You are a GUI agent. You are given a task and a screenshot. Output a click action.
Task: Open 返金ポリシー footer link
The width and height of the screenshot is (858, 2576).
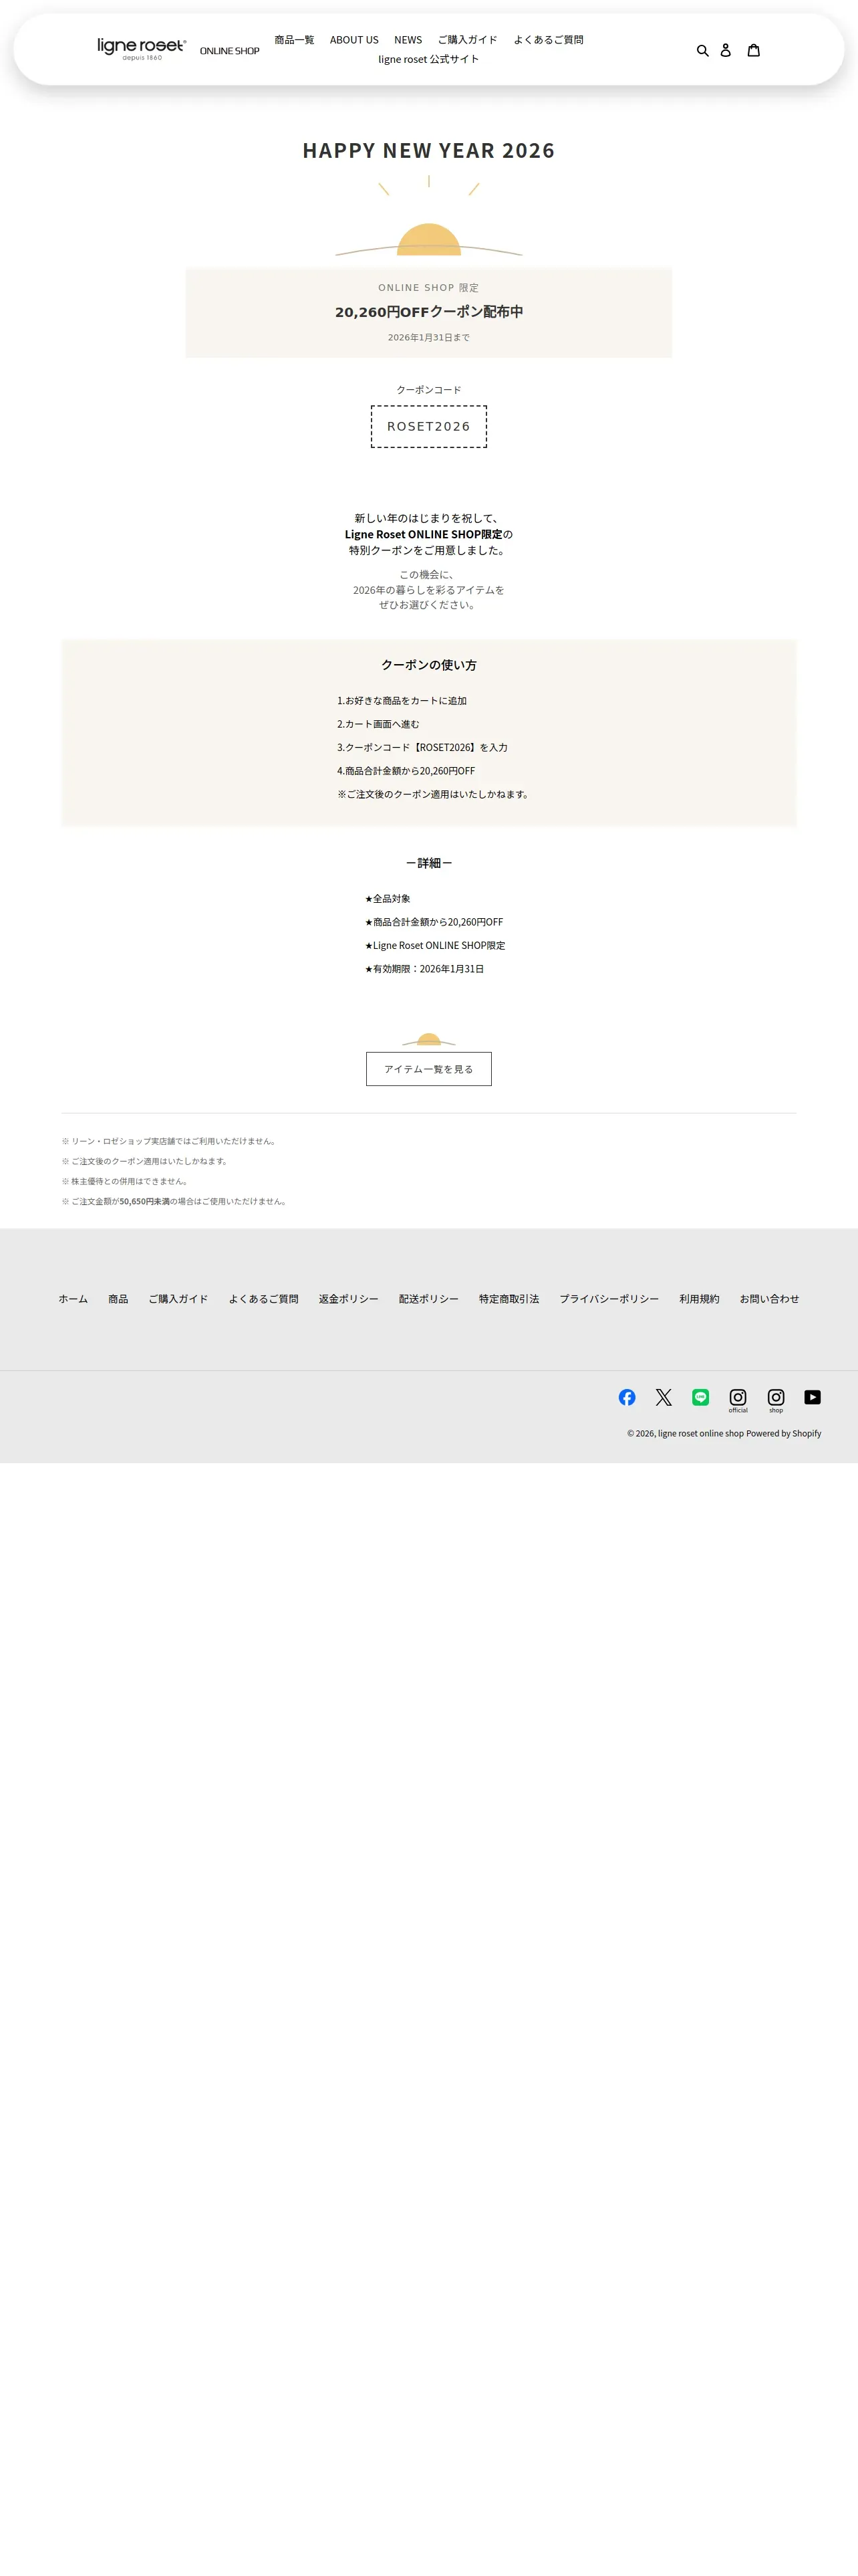[349, 1299]
